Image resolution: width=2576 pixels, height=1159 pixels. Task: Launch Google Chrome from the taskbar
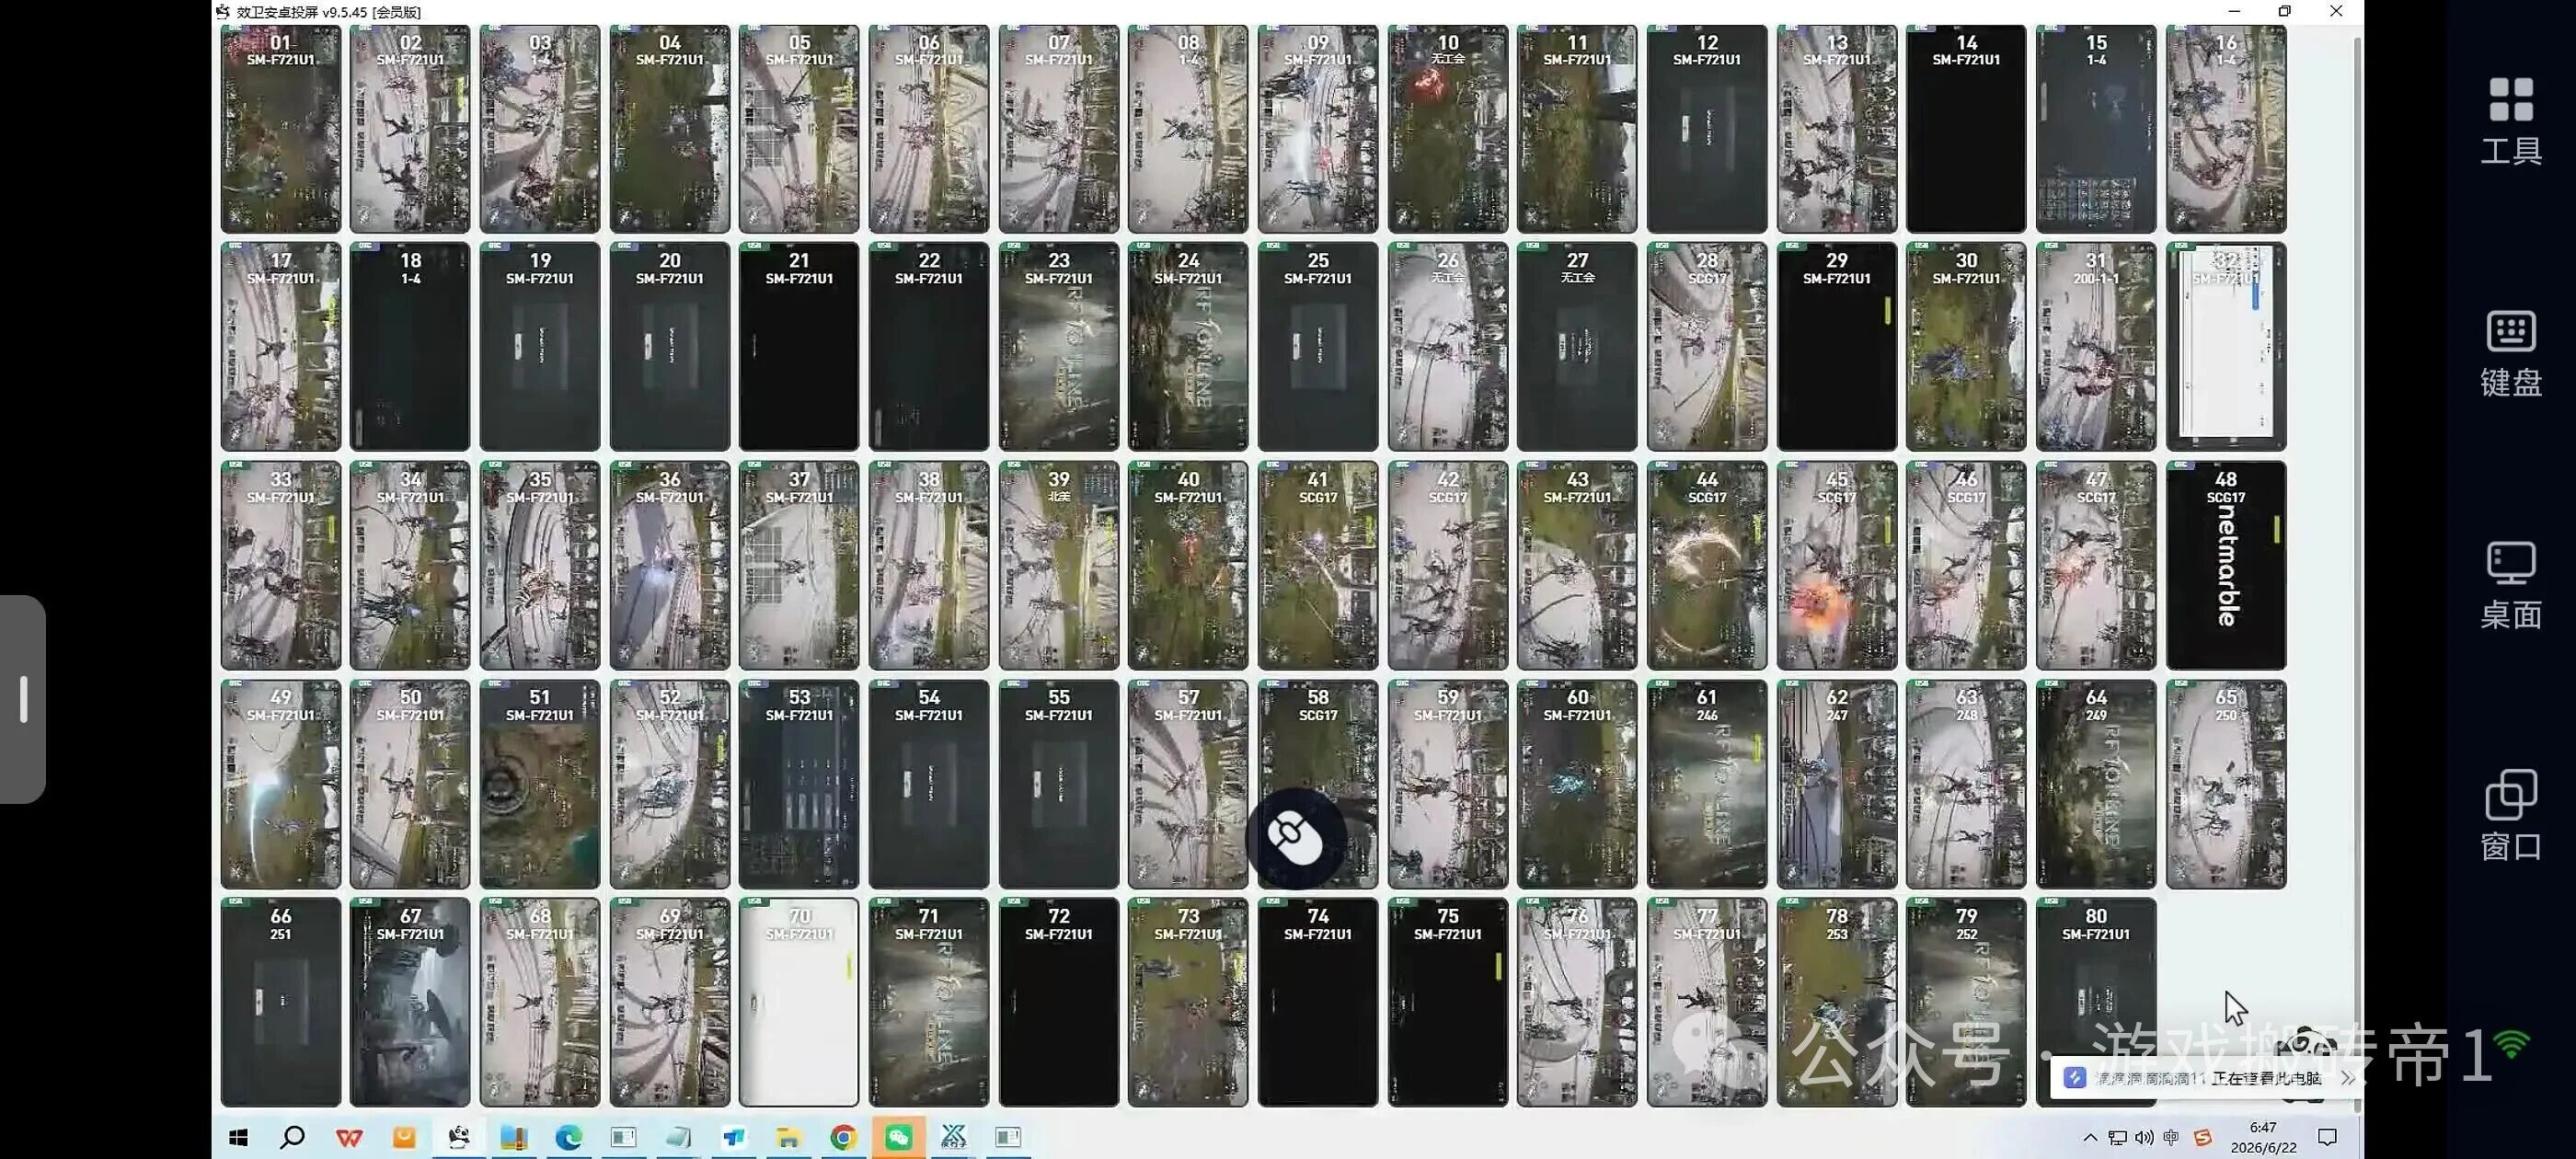coord(843,1137)
